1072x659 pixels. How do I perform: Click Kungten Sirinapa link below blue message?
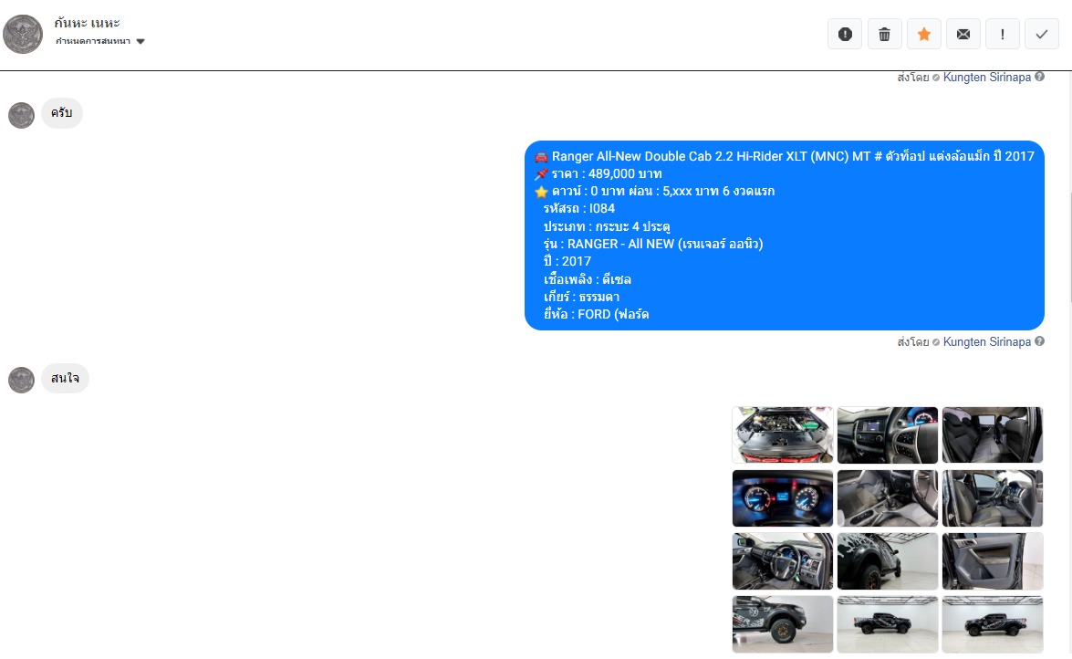[986, 341]
